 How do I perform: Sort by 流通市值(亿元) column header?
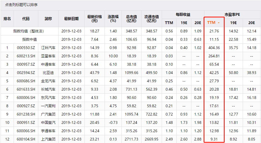tap(151, 19)
